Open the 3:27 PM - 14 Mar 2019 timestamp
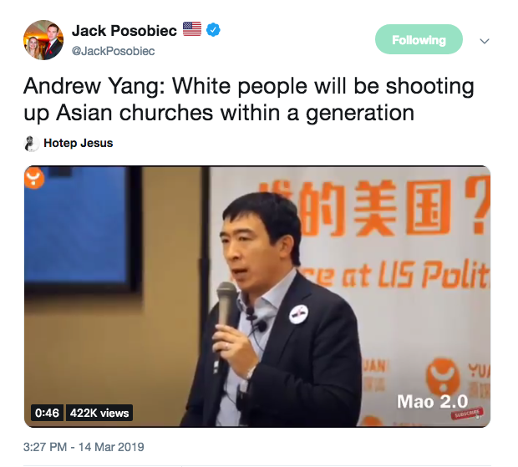518x467 pixels. tap(84, 447)
